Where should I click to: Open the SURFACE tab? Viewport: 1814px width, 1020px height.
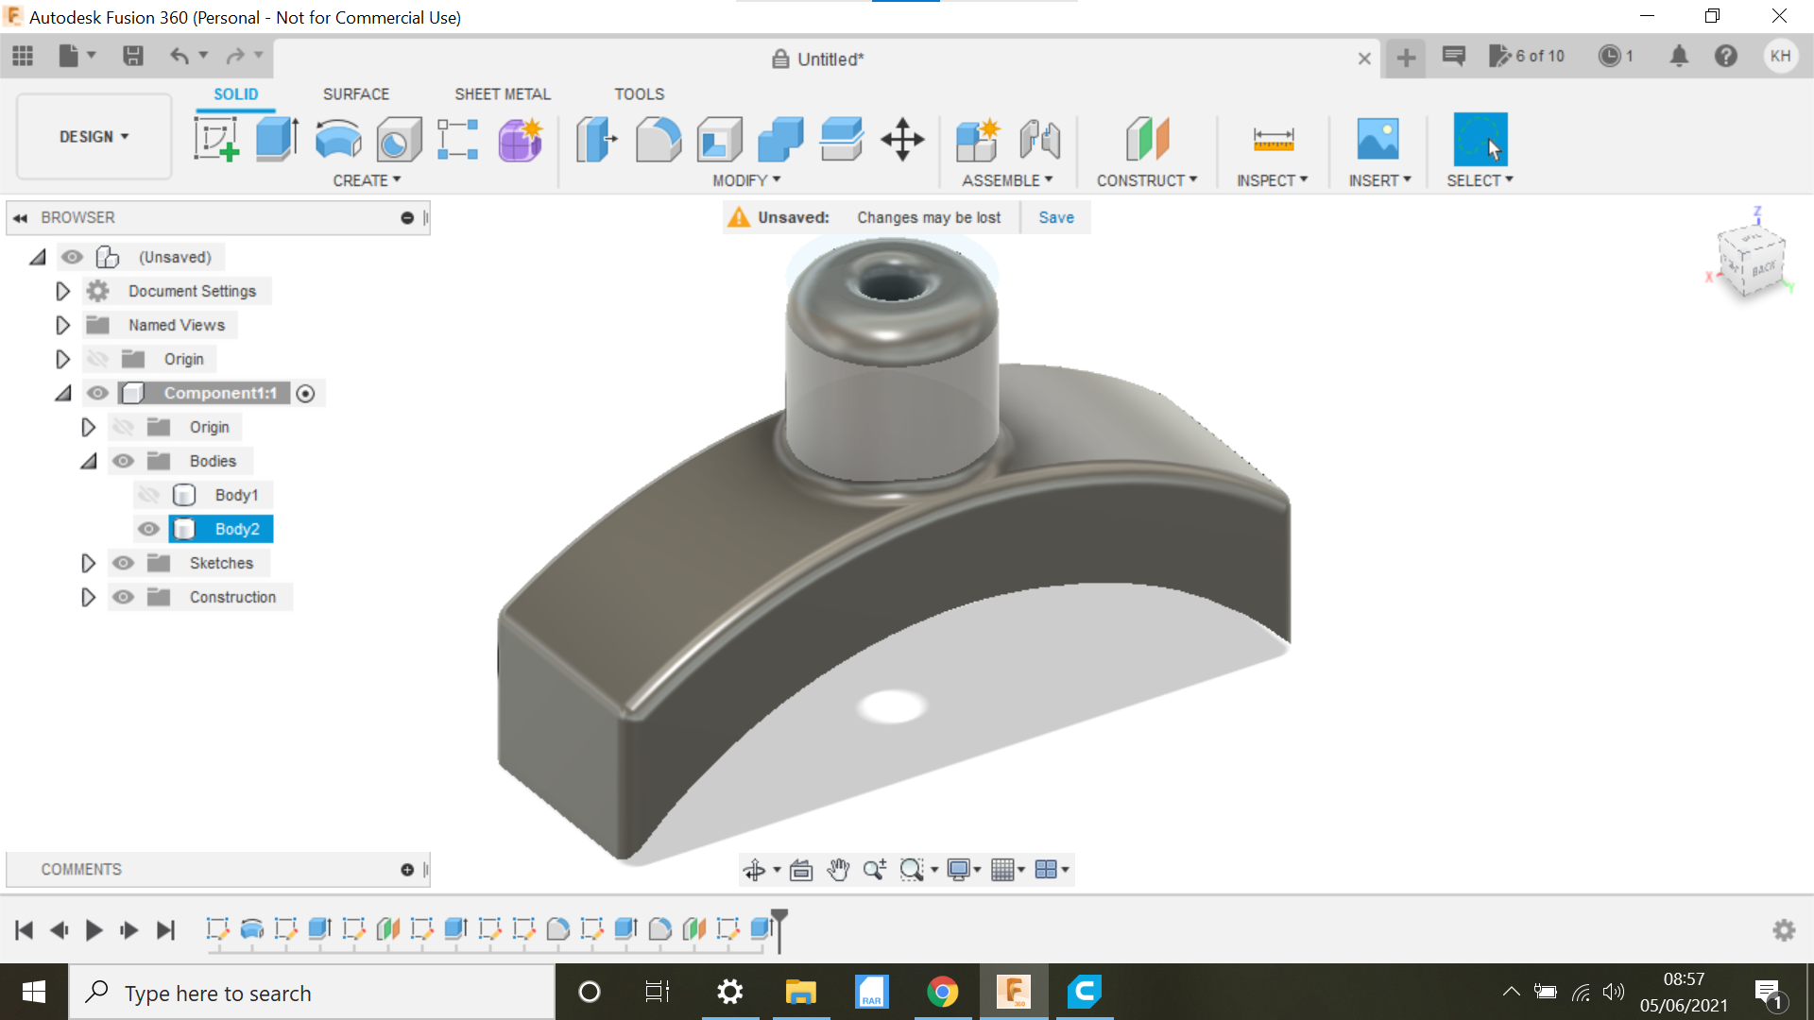(x=356, y=93)
